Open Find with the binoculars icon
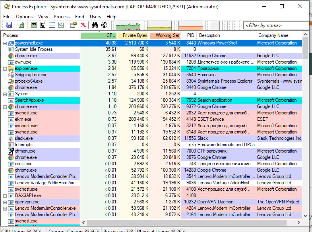This screenshot has height=232, width=312. coord(95,25)
